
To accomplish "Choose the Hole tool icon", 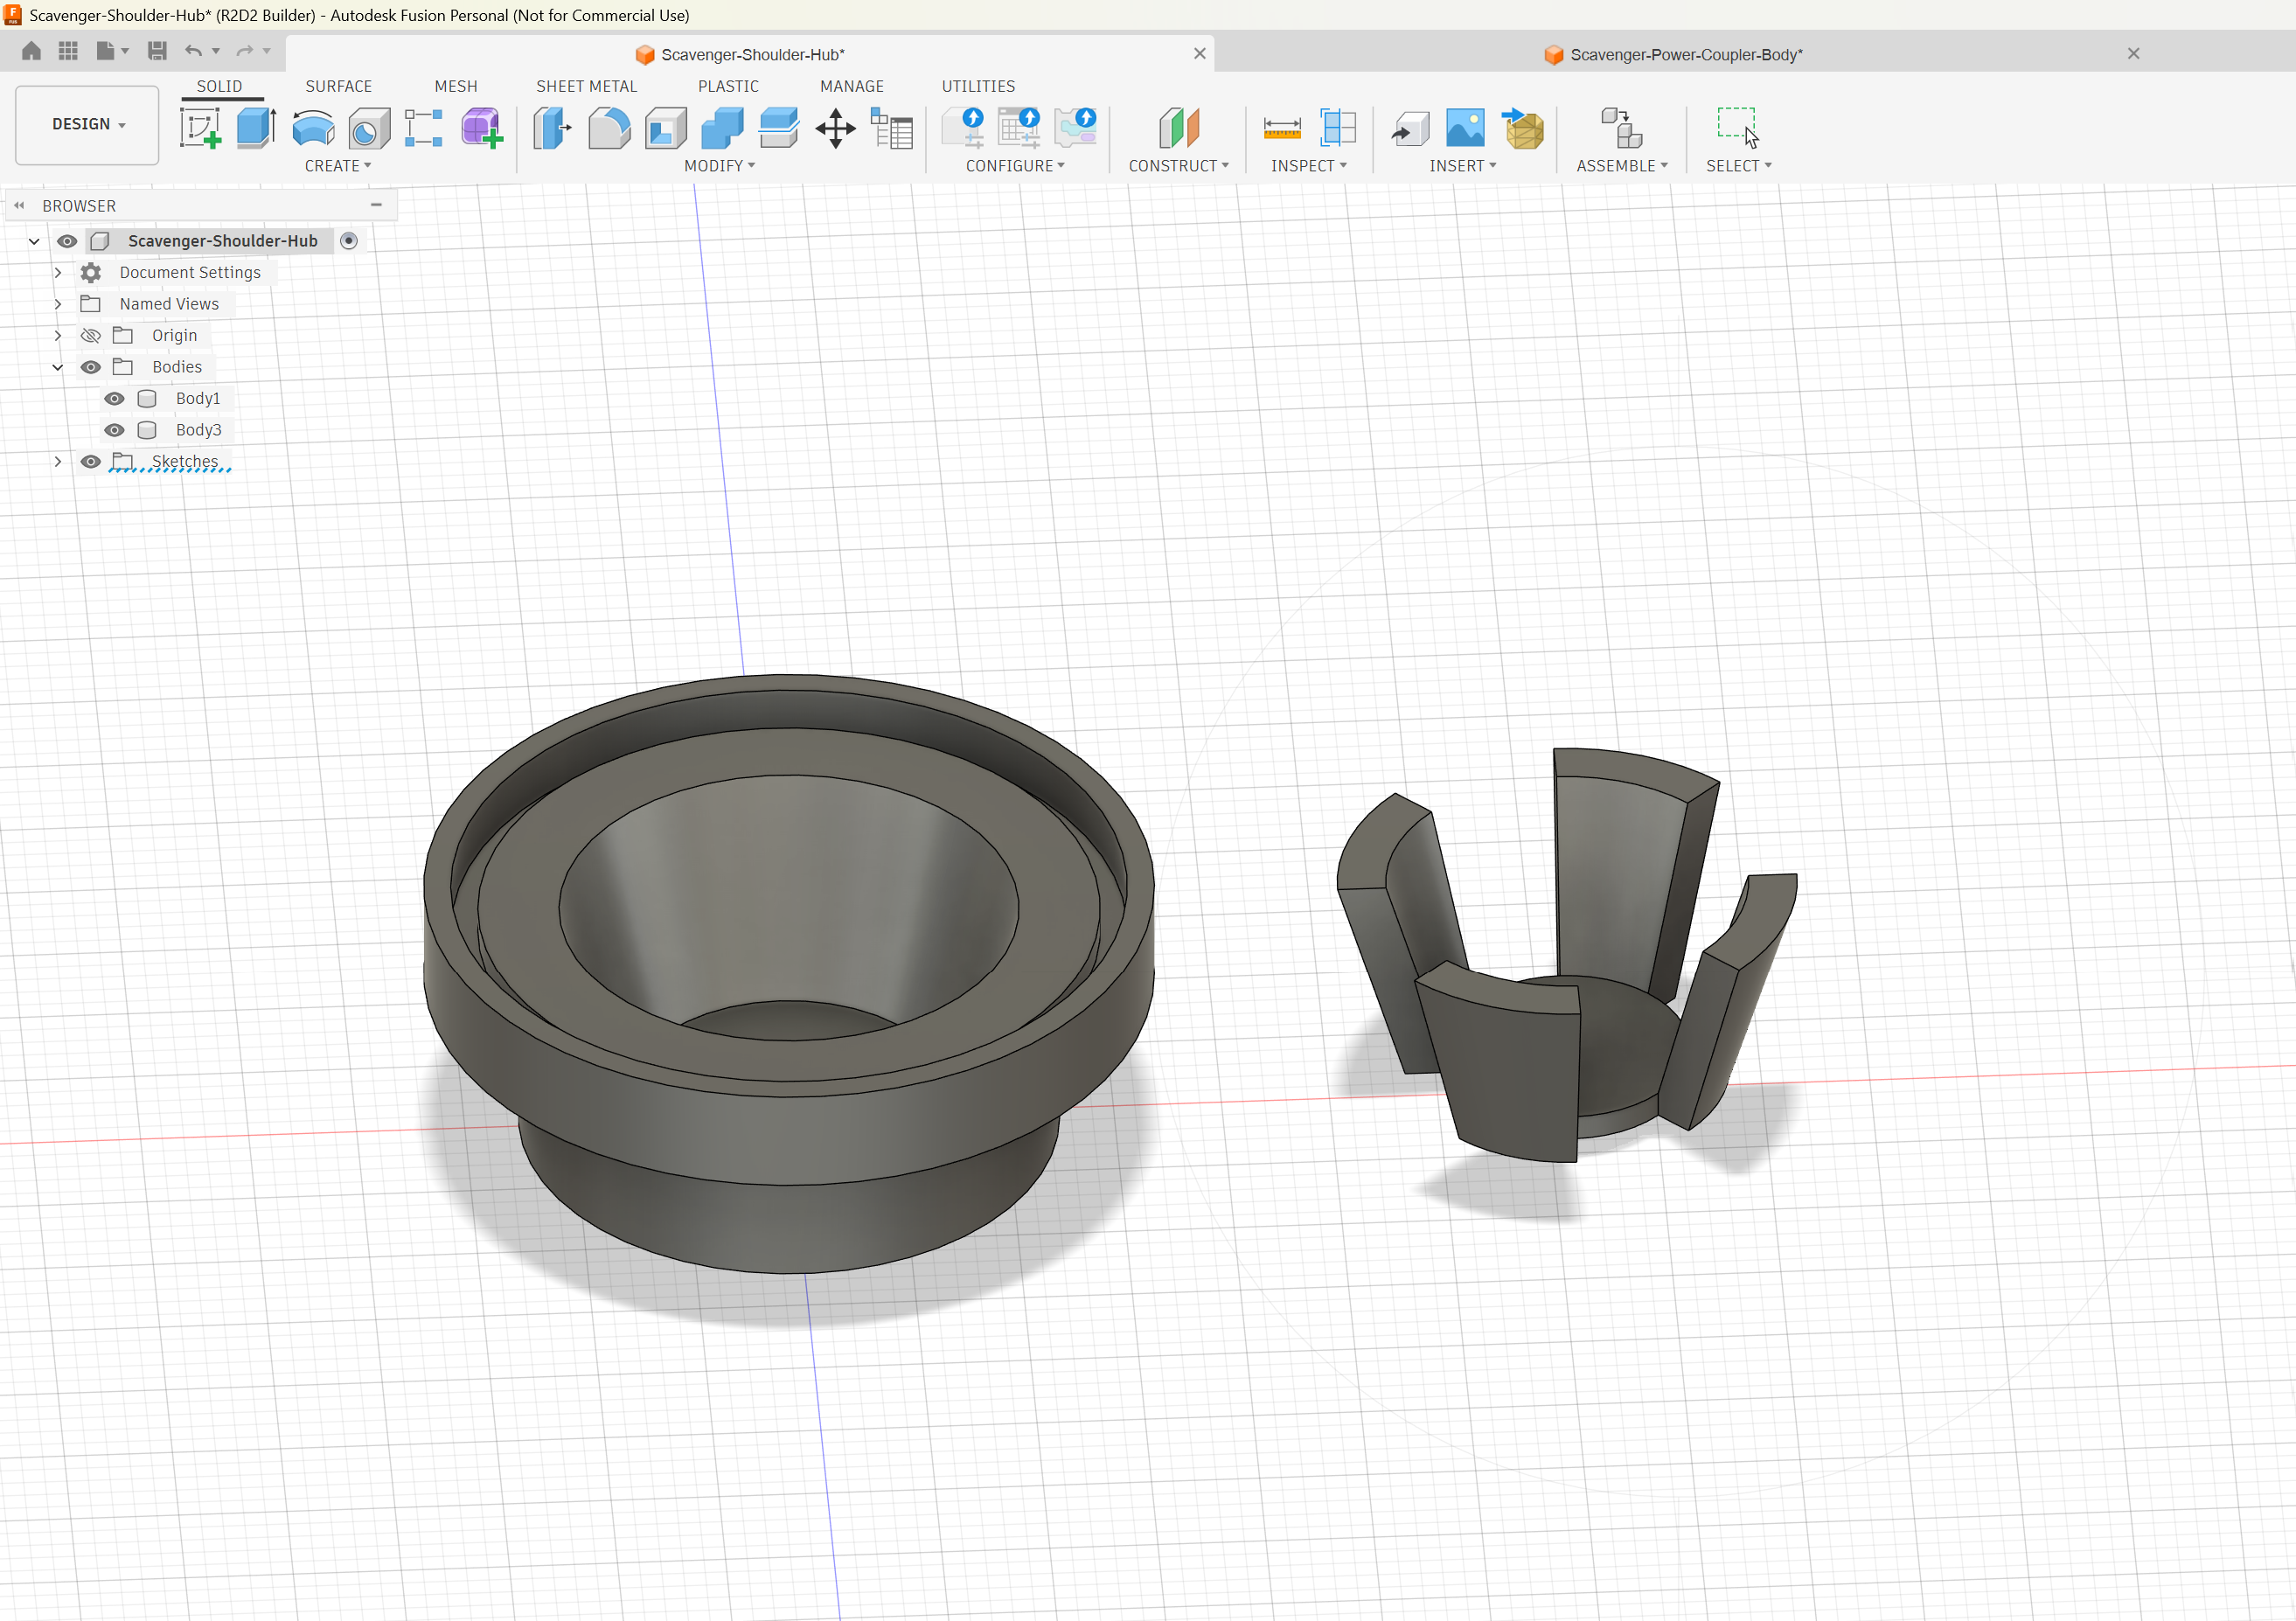I will click(369, 128).
